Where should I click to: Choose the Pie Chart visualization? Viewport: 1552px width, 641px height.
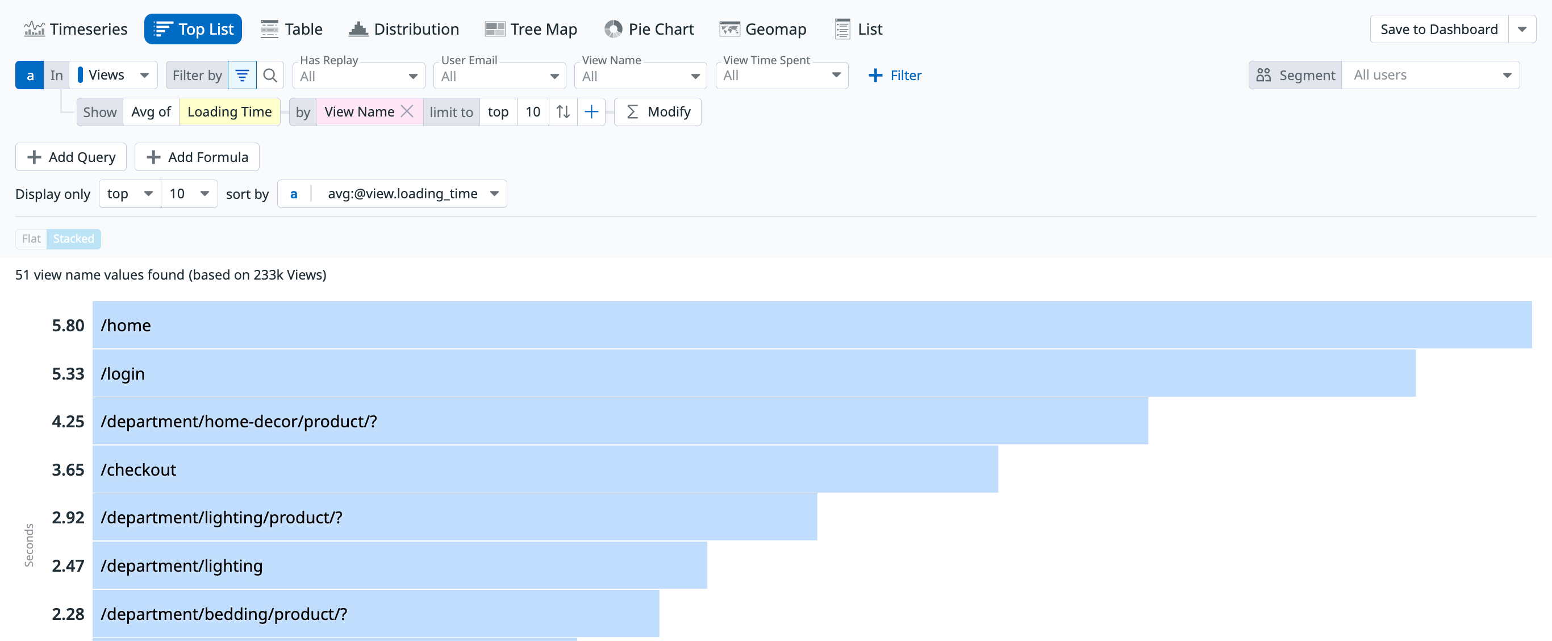tap(649, 29)
